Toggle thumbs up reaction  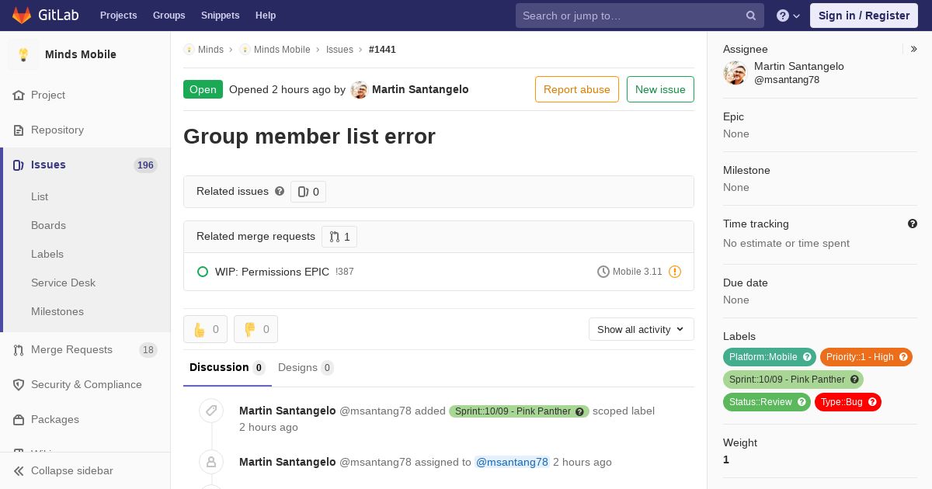pos(205,329)
